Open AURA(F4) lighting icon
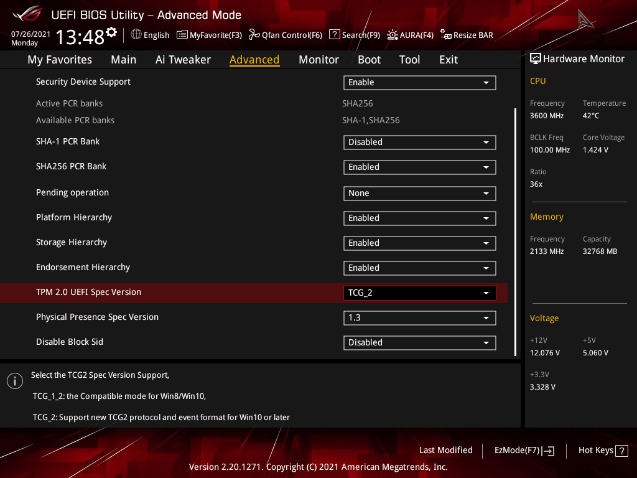Image resolution: width=637 pixels, height=478 pixels. 392,35
